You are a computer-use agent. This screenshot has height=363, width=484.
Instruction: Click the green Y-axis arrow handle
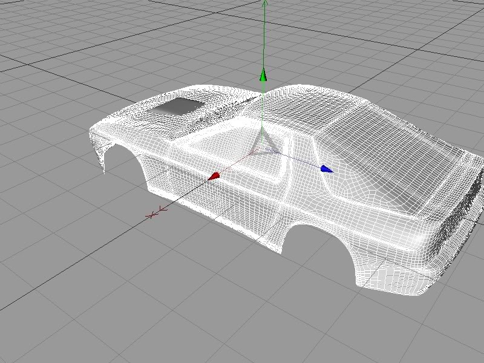pyautogui.click(x=263, y=75)
